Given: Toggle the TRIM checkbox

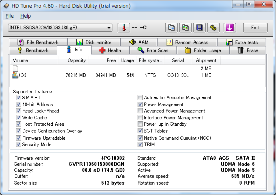Looking at the screenshot, I should (x=140, y=145).
